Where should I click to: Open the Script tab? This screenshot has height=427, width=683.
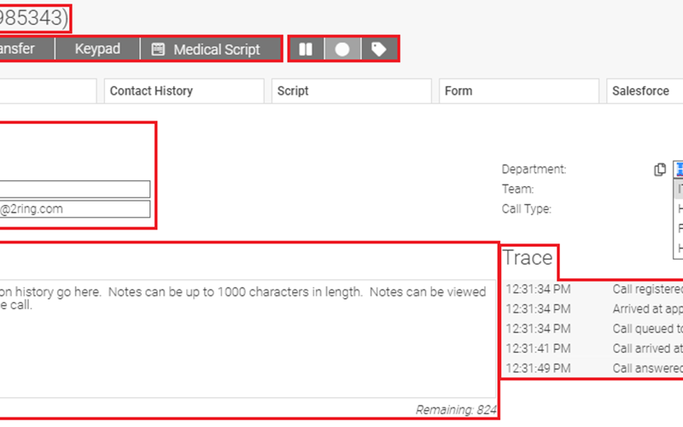tap(351, 91)
